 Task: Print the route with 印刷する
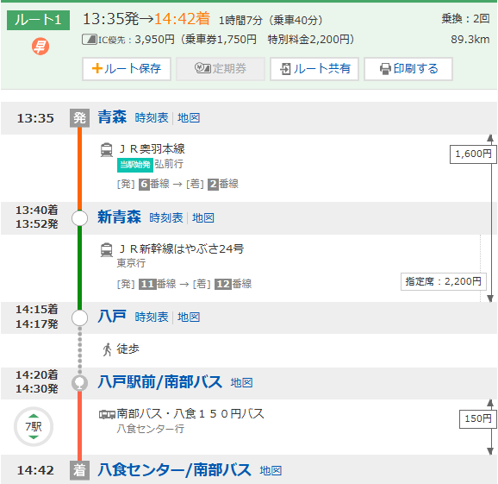pyautogui.click(x=408, y=69)
